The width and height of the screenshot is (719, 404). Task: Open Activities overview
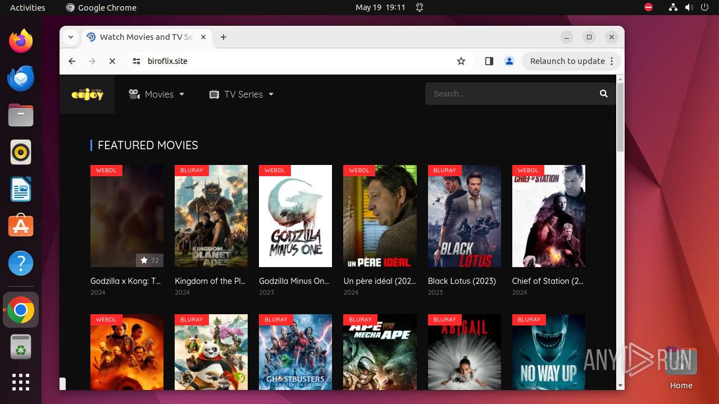coord(28,7)
